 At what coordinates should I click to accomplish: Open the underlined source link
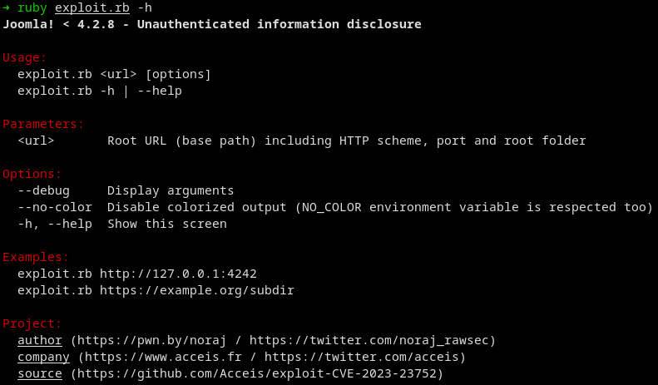coord(39,373)
